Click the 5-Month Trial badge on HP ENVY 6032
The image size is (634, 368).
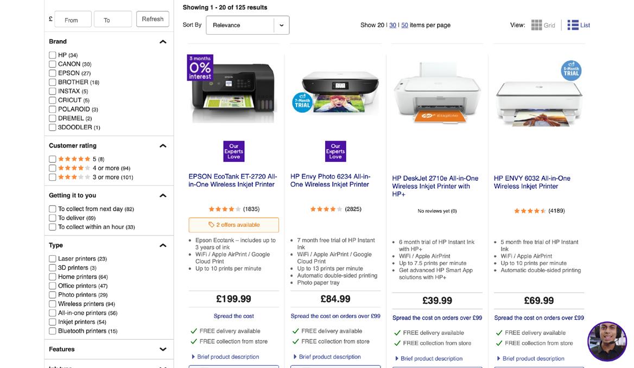[x=571, y=71]
